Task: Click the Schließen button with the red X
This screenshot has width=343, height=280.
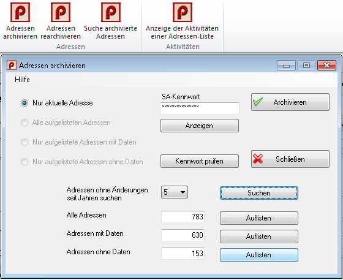Action: click(x=290, y=159)
